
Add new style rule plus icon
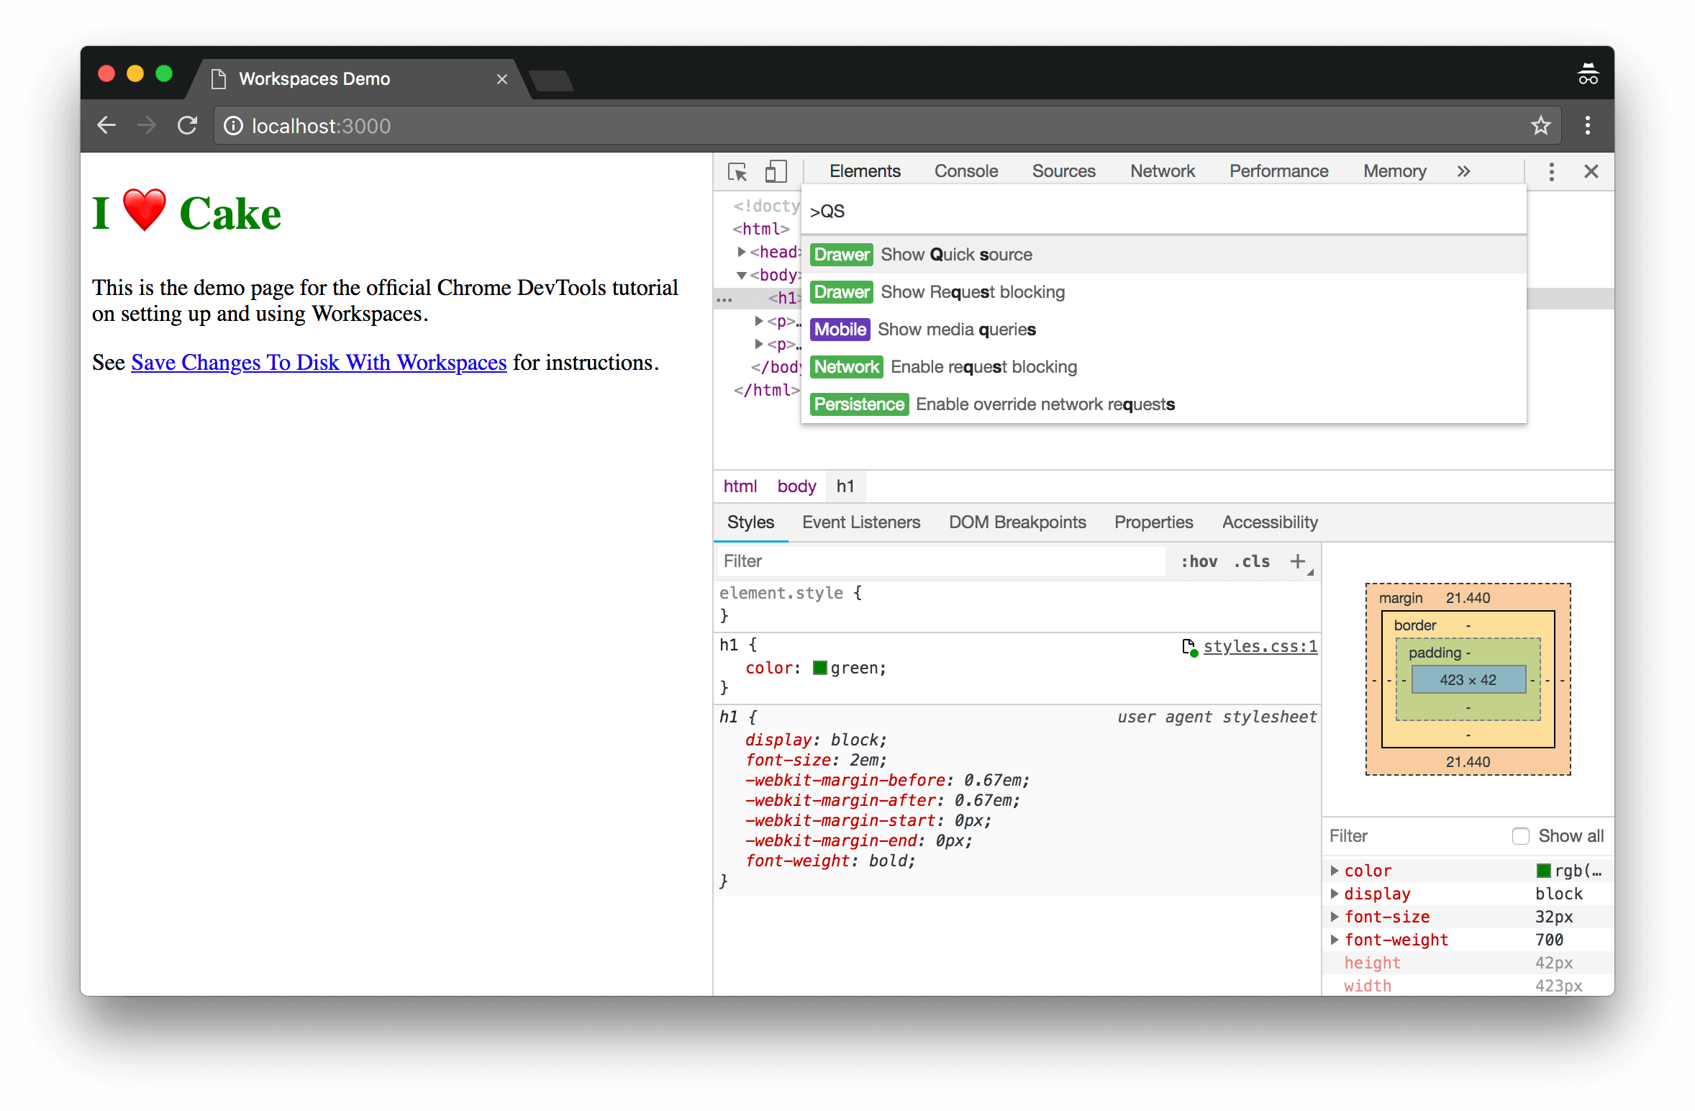pos(1297,561)
